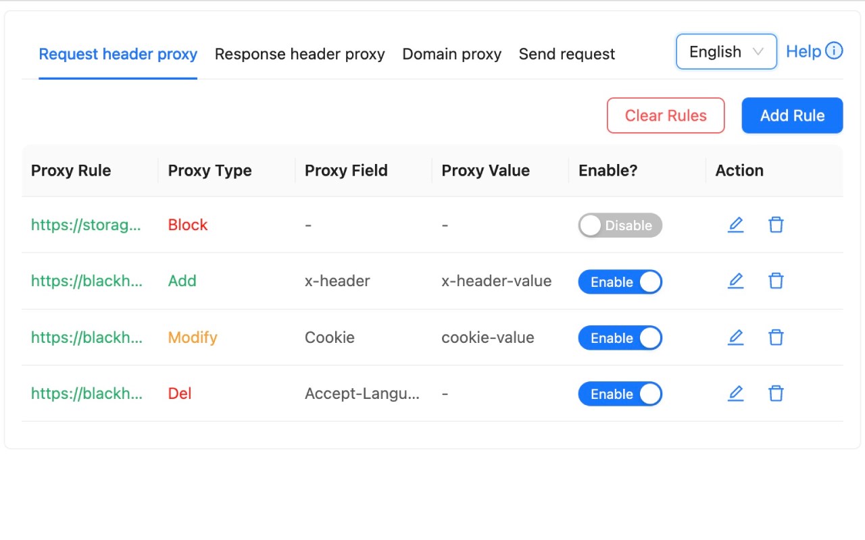Switch off the Del rule toggle

(620, 394)
